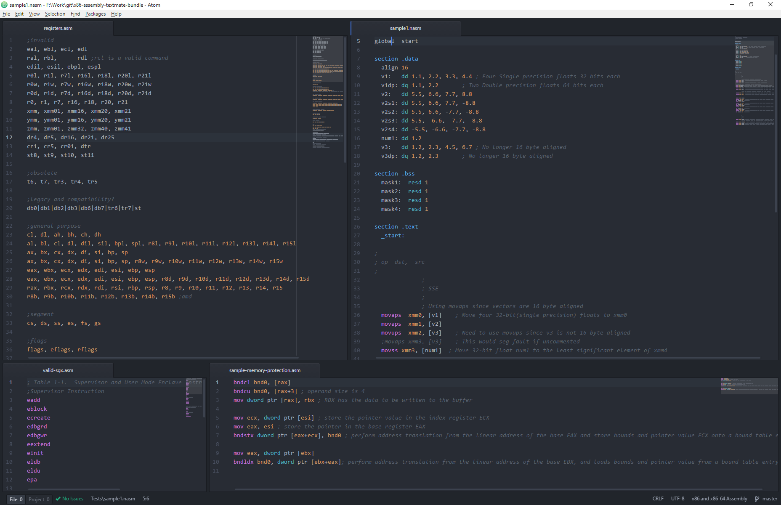Click the 'eadd' instruction in valid-sgx.asm
The image size is (781, 505).
34,400
